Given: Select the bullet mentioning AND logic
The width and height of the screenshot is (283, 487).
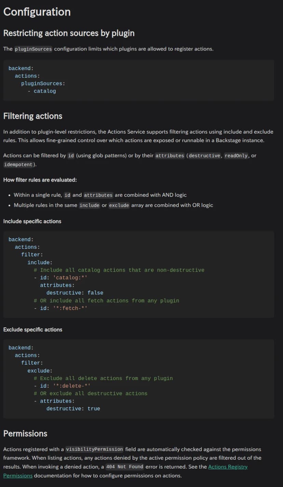Looking at the screenshot, I should coord(100,195).
